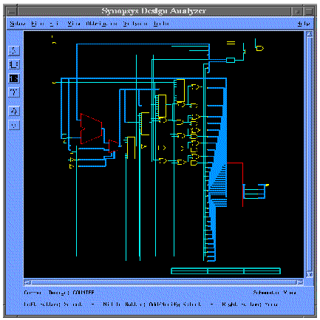Screen dimensions: 320x320
Task: Open the Setup menu
Action: (18, 24)
